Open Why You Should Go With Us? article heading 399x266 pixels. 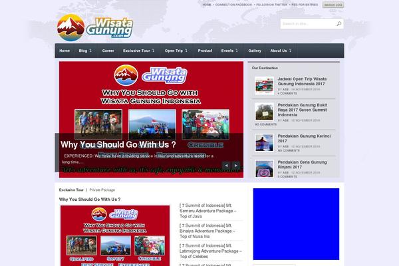pos(90,199)
